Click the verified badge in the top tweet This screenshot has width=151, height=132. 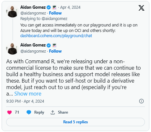(x=49, y=7)
